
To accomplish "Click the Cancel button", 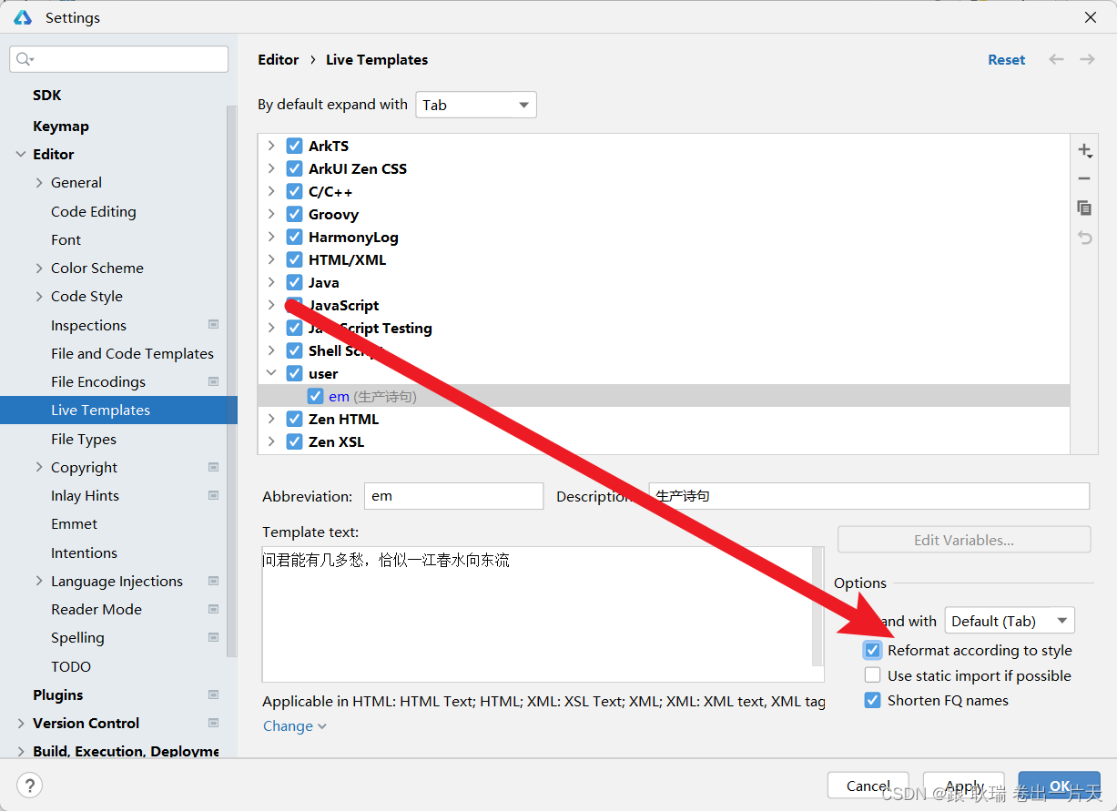I will click(x=868, y=786).
